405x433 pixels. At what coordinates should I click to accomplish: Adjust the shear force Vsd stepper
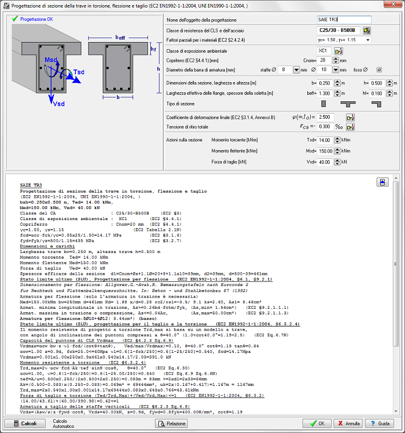[x=337, y=162]
